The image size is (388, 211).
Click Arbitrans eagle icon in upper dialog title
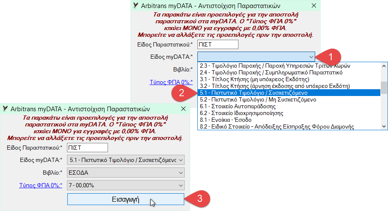[x=136, y=5]
